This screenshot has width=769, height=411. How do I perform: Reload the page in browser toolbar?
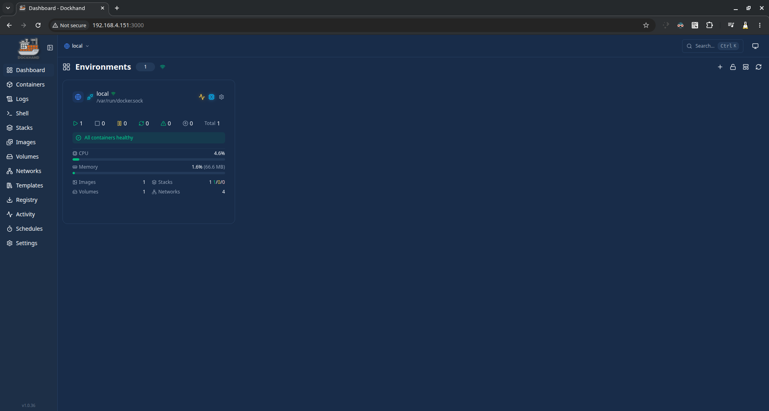coord(38,25)
